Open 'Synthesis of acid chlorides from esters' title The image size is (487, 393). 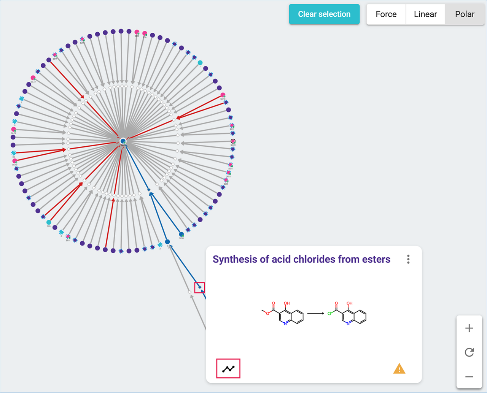pos(301,259)
